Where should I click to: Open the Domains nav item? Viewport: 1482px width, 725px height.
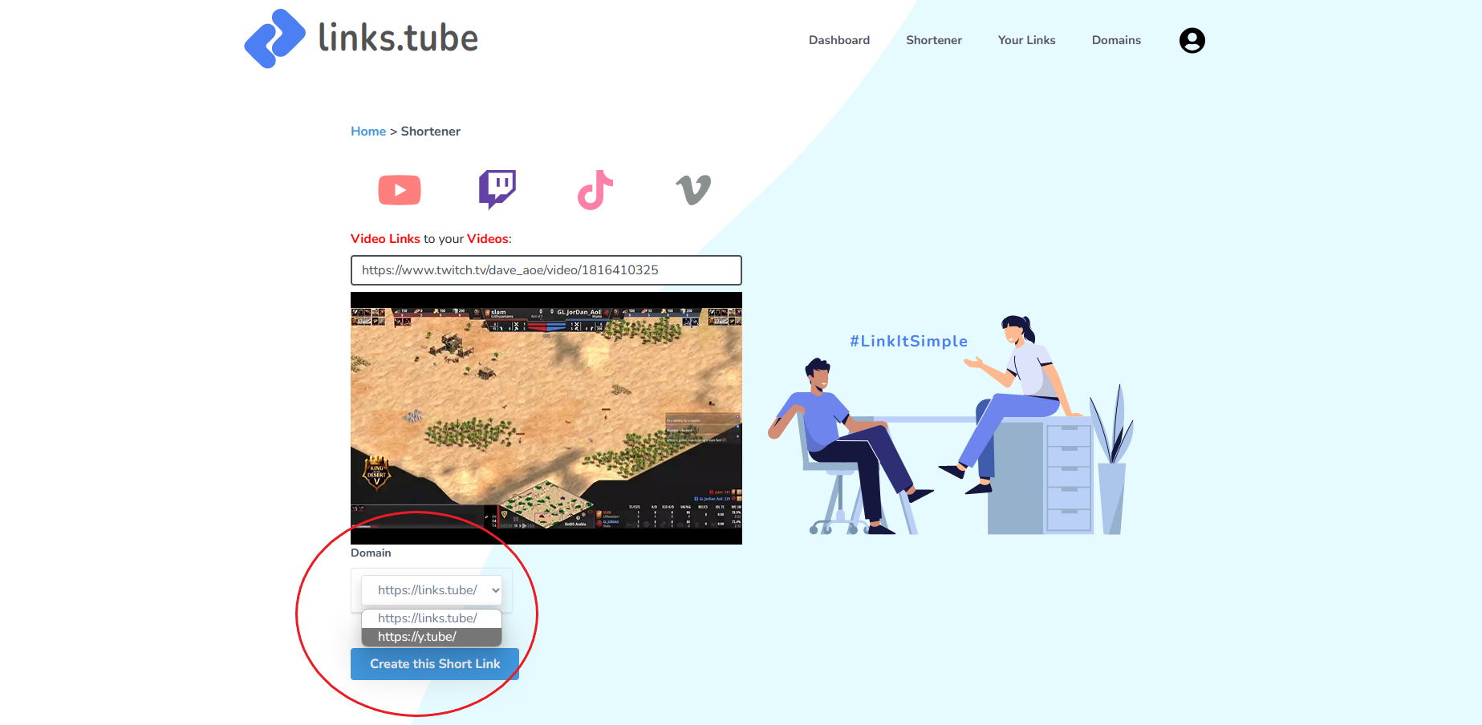pos(1116,40)
